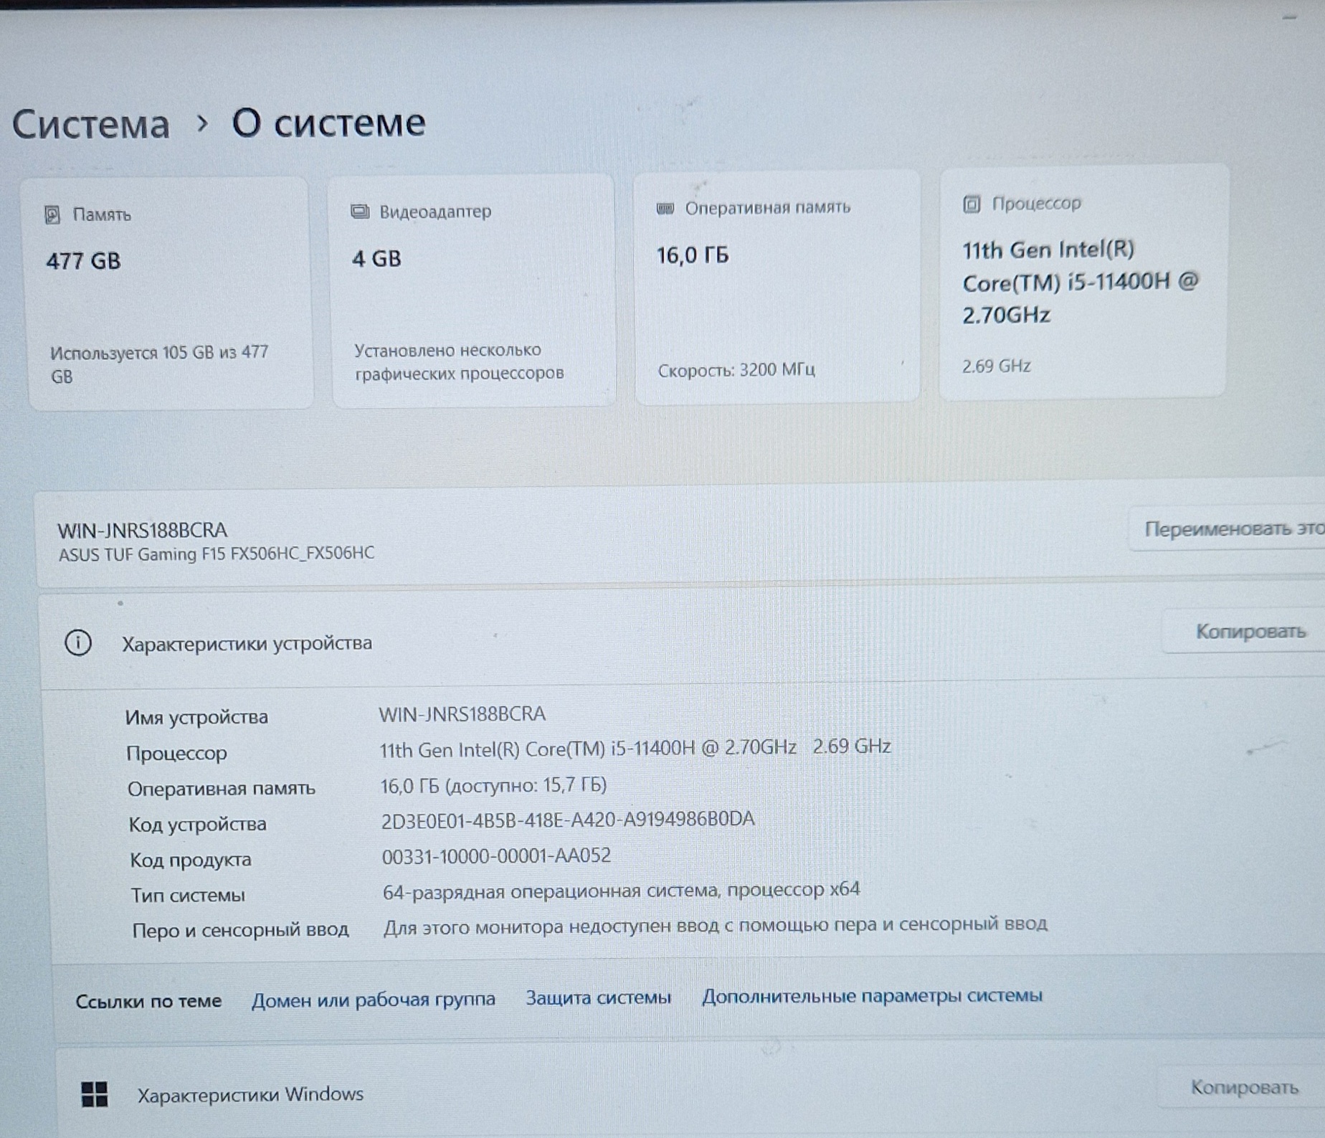This screenshot has width=1325, height=1138.
Task: Click the breadcrumb chevron after Система
Action: (x=202, y=124)
